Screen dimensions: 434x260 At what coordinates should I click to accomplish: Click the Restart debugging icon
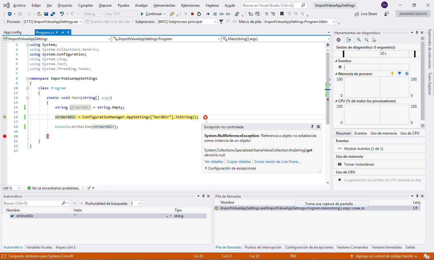[199, 14]
